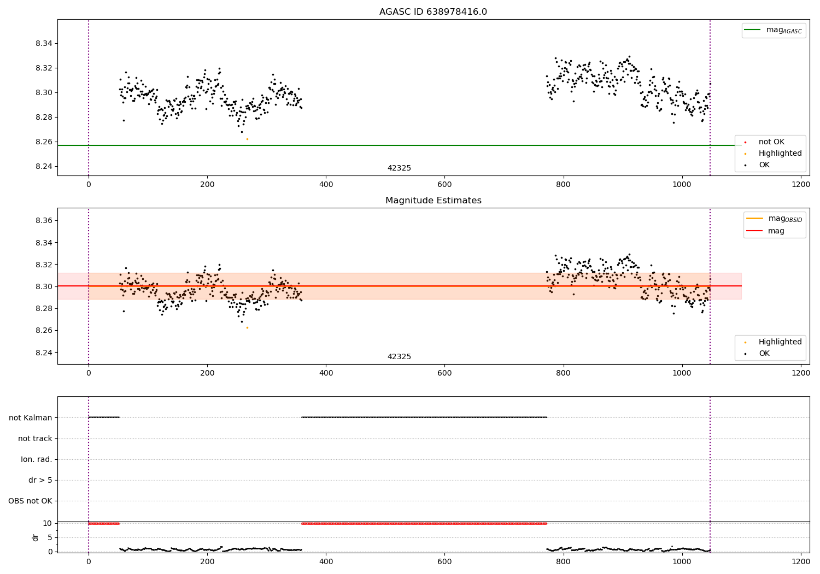Click the green mag AGASC horizontal line
This screenshot has width=820, height=574.
pos(399,145)
